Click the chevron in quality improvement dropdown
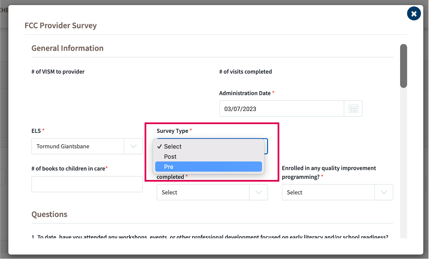429x259 pixels. click(x=384, y=192)
